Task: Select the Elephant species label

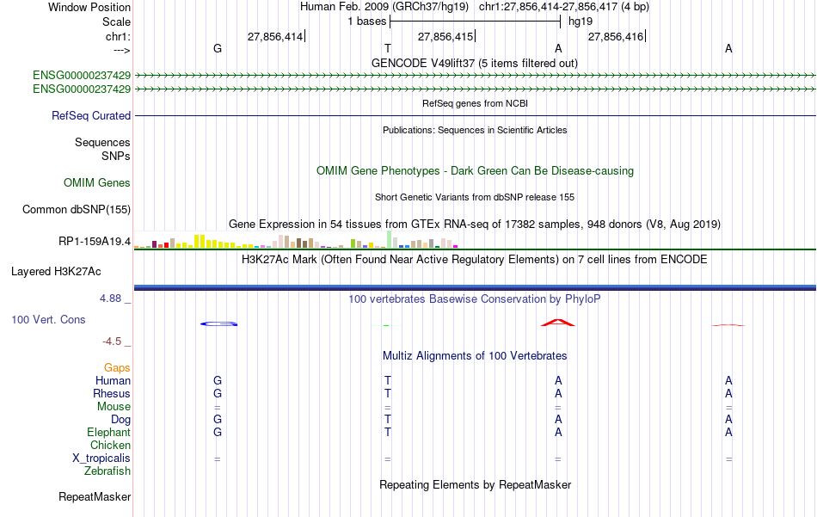Action: click(x=108, y=432)
